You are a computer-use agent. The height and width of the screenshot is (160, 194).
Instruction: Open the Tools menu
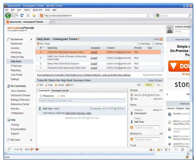(x=47, y=10)
